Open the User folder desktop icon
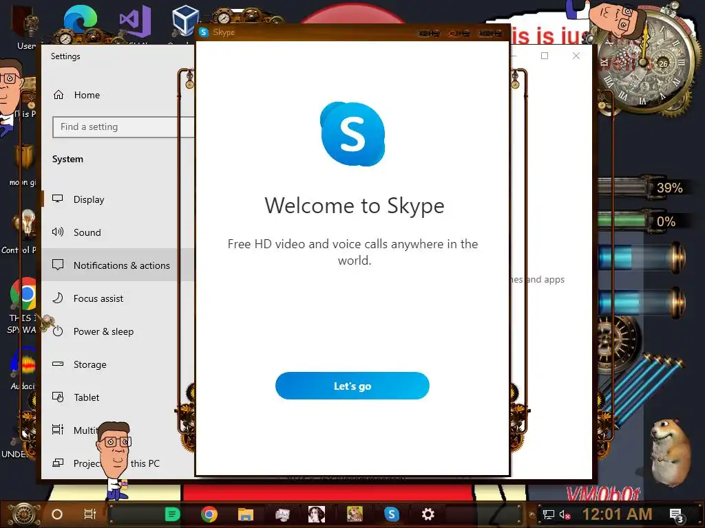 click(25, 27)
